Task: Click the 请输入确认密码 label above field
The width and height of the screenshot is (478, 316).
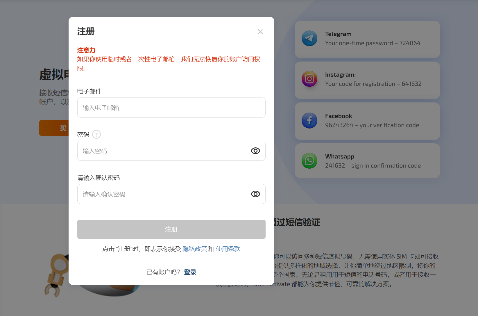Action: pos(99,178)
